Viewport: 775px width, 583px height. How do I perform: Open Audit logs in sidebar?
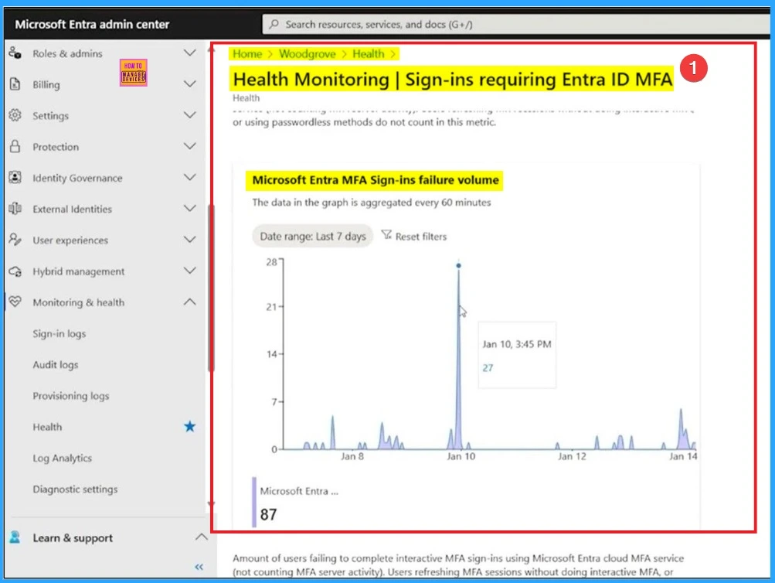[x=56, y=365]
